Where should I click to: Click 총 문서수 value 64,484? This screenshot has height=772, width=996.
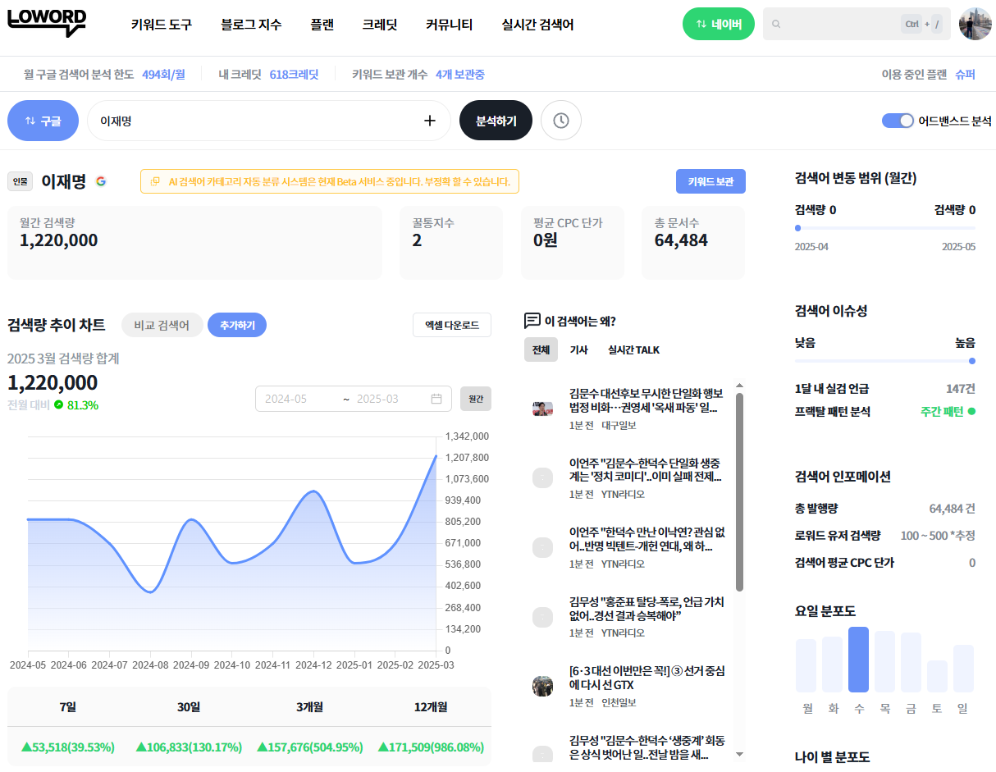tap(681, 240)
